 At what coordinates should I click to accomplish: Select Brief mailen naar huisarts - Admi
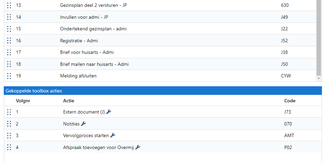click(x=94, y=64)
